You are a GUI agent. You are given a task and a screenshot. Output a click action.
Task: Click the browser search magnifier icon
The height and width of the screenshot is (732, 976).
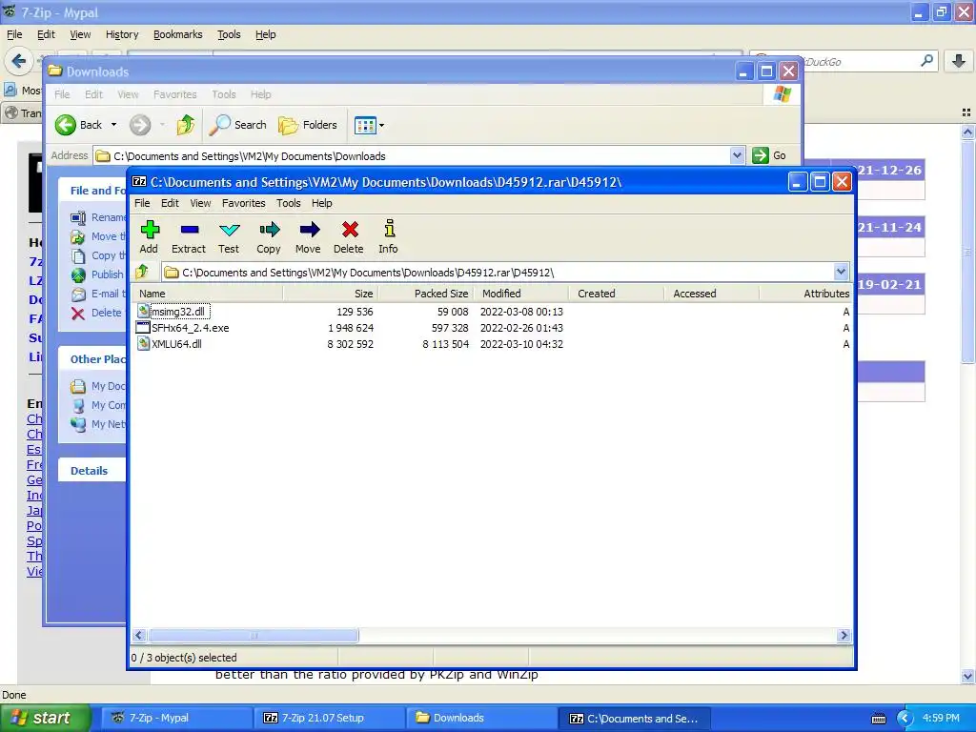tap(926, 61)
